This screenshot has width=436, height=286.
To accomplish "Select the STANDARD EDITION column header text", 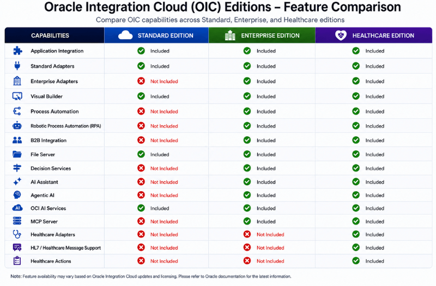I will click(x=166, y=35).
